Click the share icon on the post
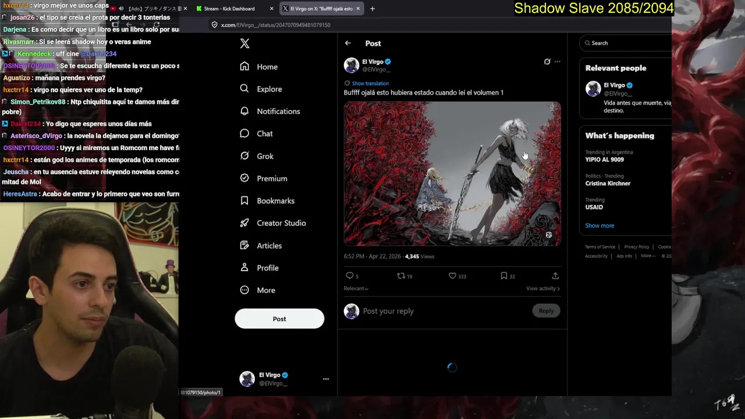This screenshot has width=745, height=419. point(555,276)
